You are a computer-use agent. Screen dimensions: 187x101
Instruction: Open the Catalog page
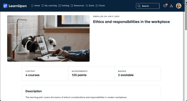(x=64, y=6)
